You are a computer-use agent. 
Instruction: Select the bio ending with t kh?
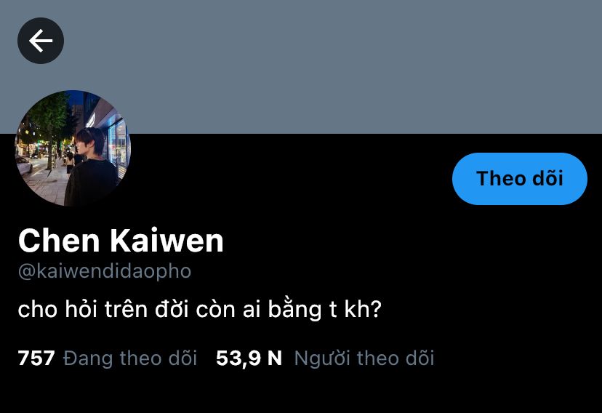(x=200, y=309)
